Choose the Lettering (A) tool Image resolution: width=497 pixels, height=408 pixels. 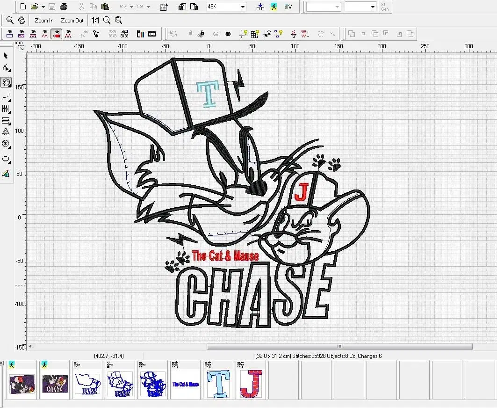[x=6, y=132]
